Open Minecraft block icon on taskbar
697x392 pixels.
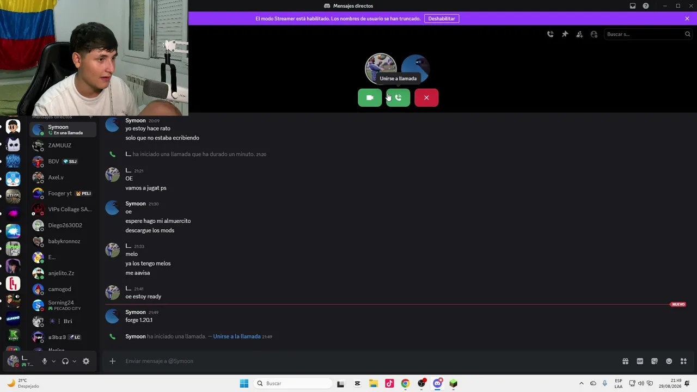click(453, 383)
